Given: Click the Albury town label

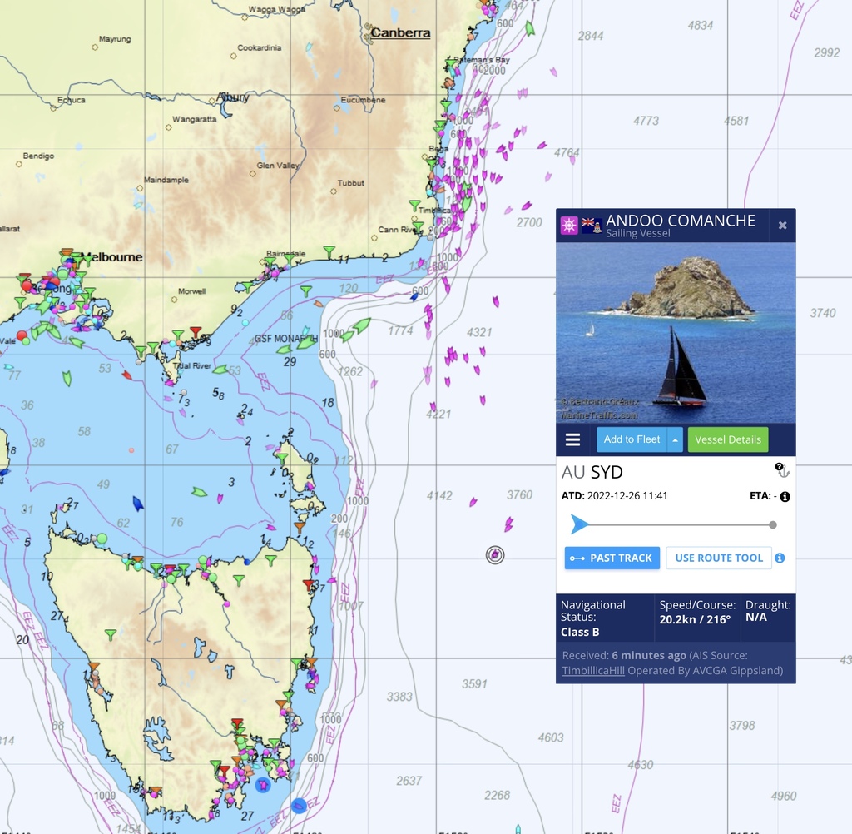Looking at the screenshot, I should point(233,97).
